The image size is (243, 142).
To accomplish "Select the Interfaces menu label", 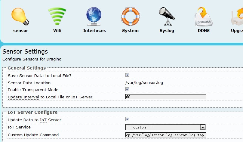I will 94,30.
